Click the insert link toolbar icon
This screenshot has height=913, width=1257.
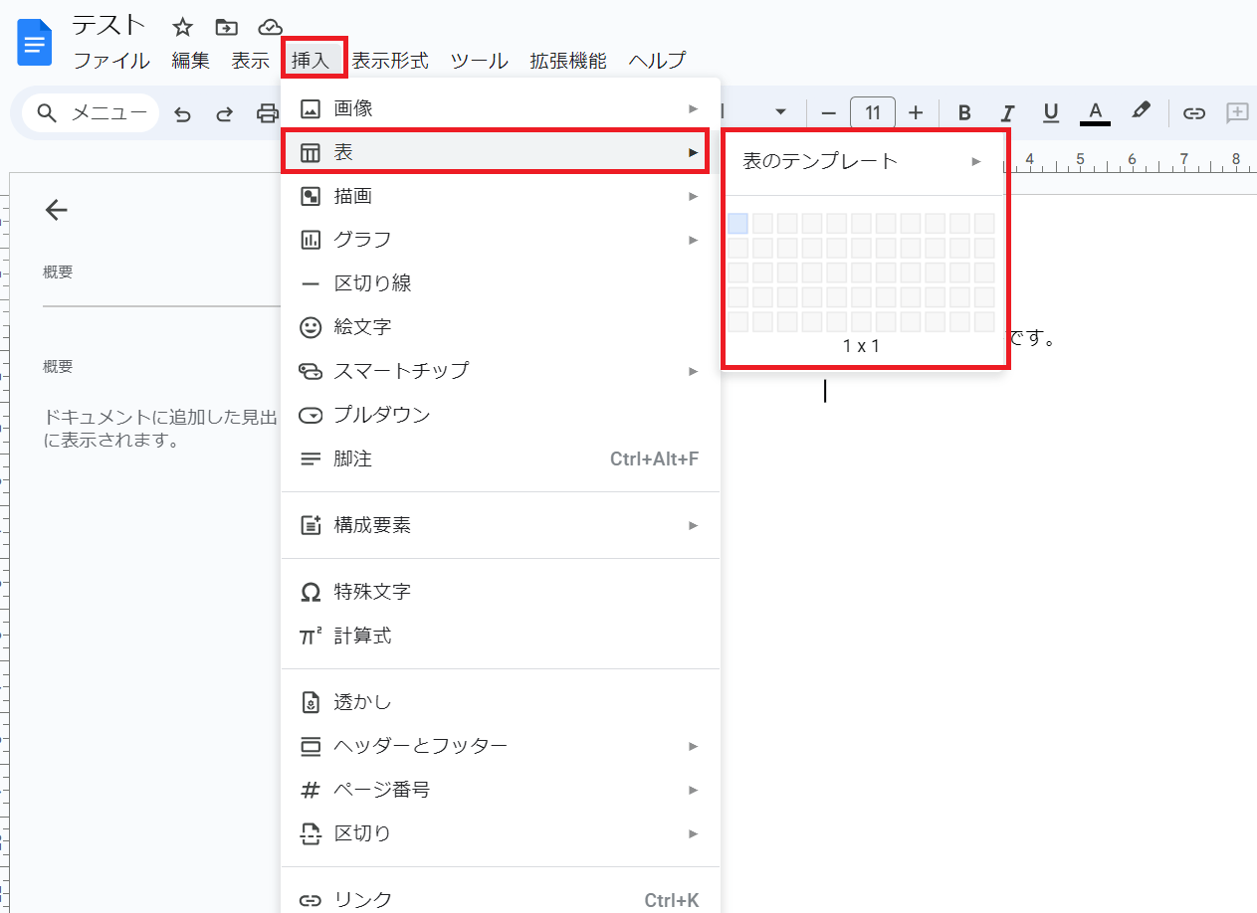coord(1193,112)
